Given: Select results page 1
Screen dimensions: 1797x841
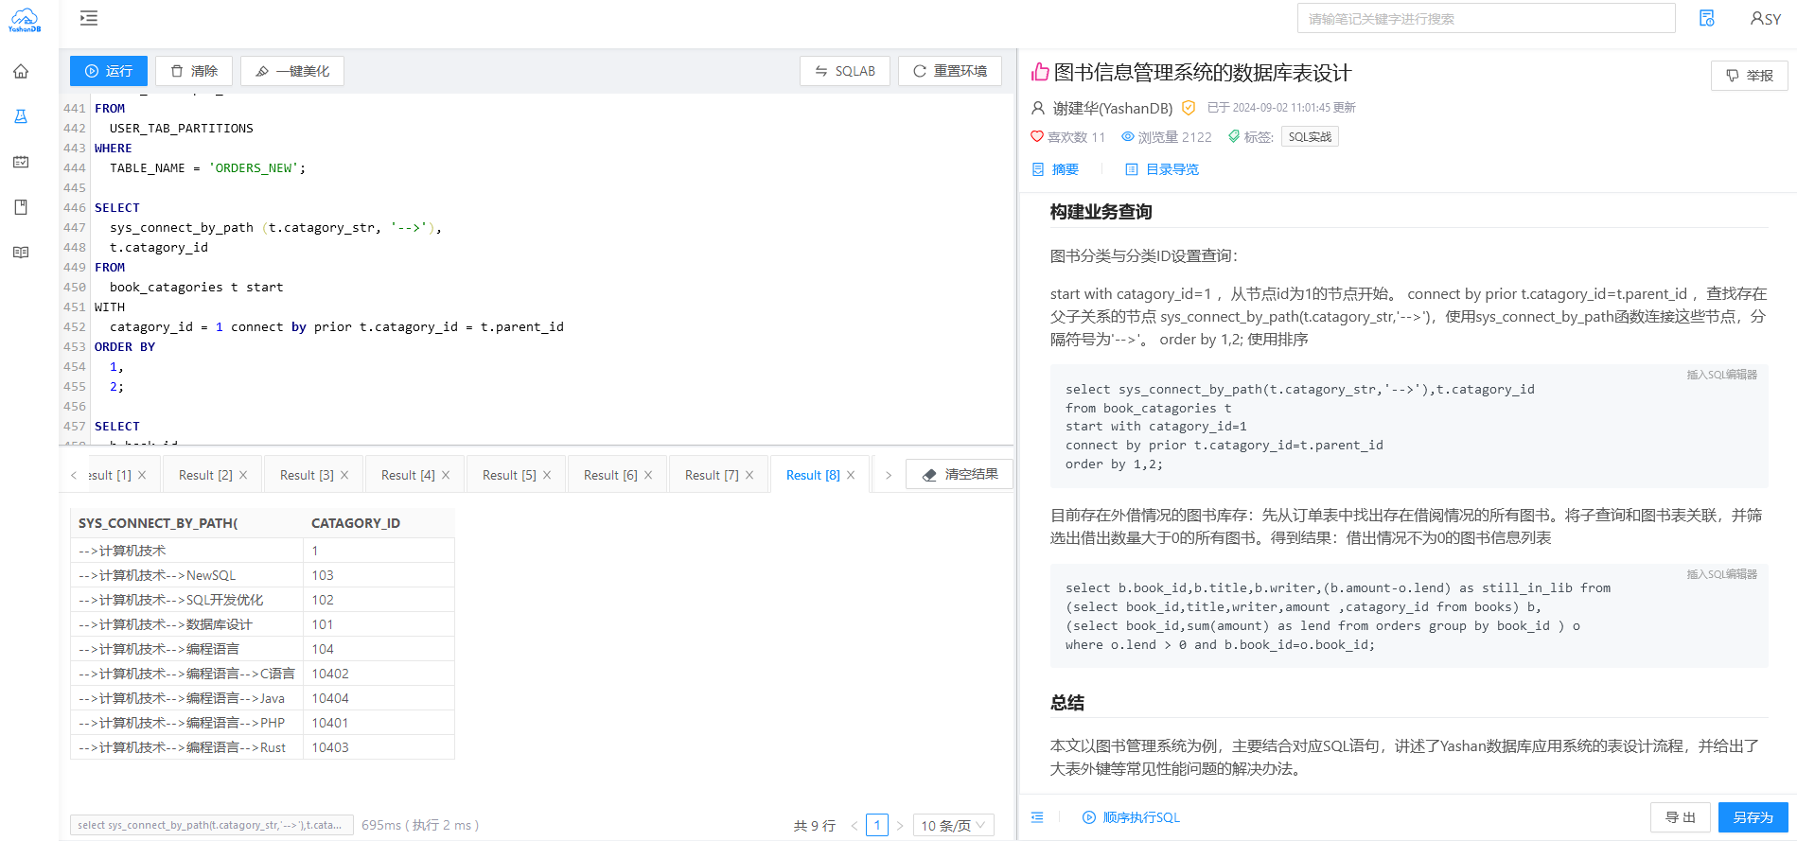Looking at the screenshot, I should 877,826.
